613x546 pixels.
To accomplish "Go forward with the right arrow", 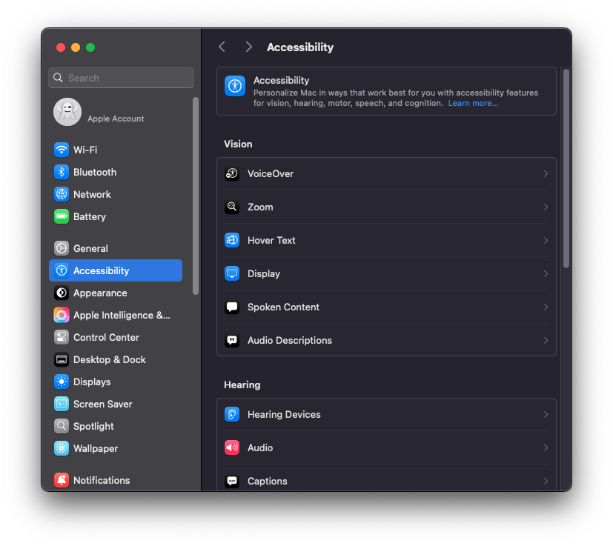I will 248,47.
